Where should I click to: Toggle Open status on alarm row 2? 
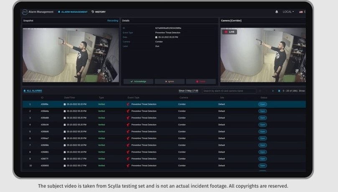coord(262,111)
